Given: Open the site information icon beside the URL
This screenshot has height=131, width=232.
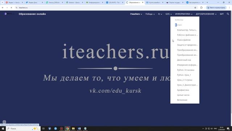Looking at the screenshot, I should pyautogui.click(x=16, y=8).
